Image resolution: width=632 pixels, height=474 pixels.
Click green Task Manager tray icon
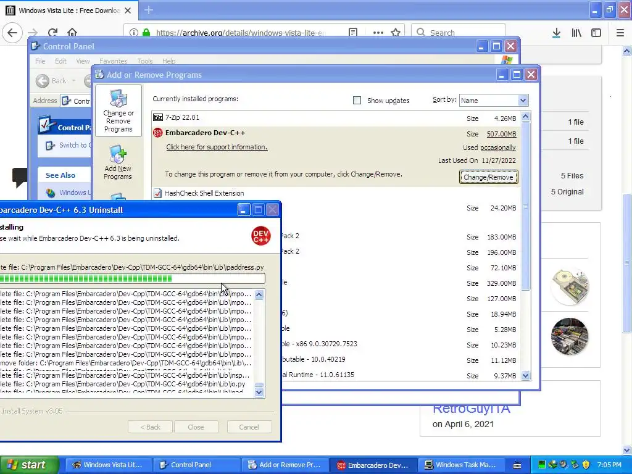click(541, 465)
